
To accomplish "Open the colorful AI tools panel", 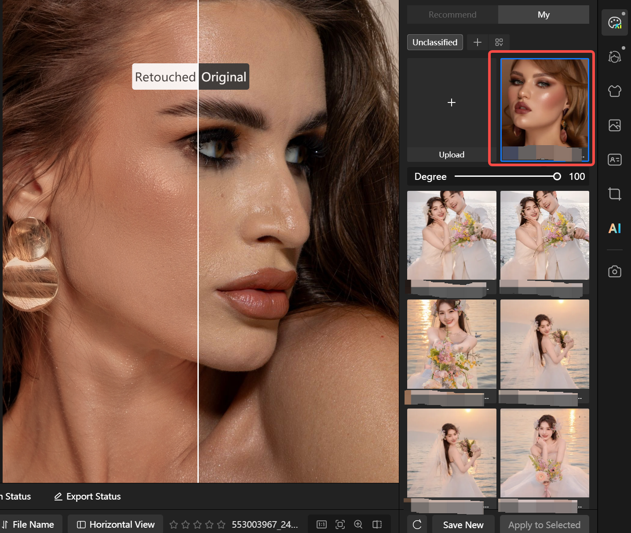I will (x=614, y=228).
